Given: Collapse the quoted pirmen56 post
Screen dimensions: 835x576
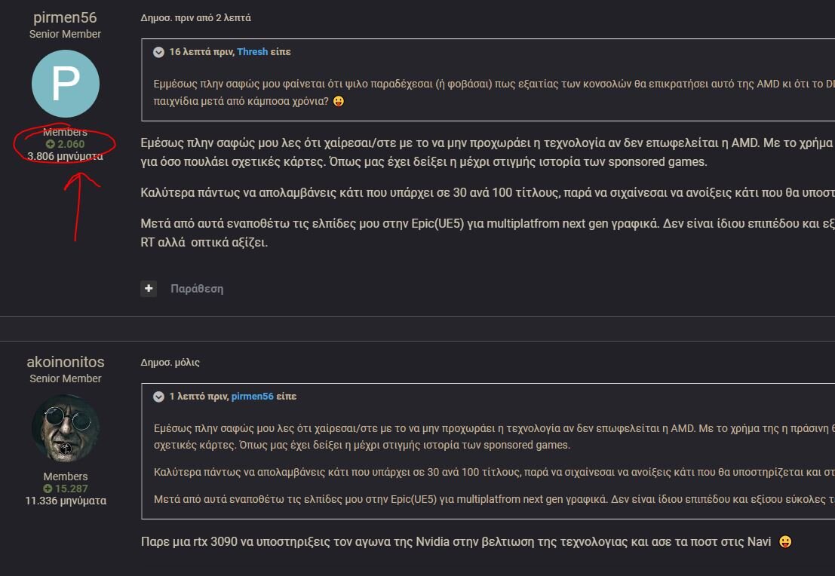Looking at the screenshot, I should tap(158, 396).
